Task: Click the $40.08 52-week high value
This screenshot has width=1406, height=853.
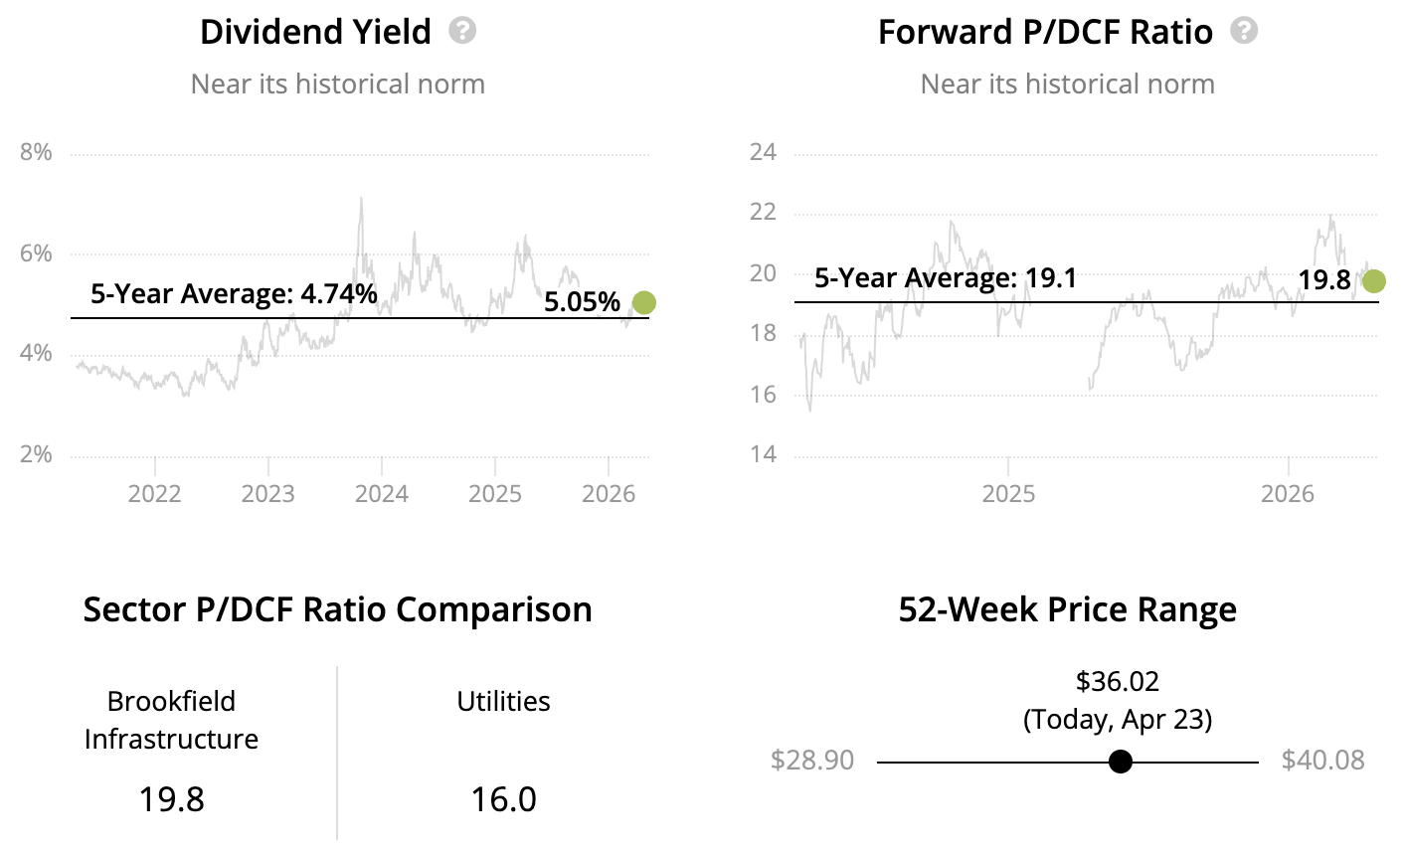Action: coord(1322,761)
